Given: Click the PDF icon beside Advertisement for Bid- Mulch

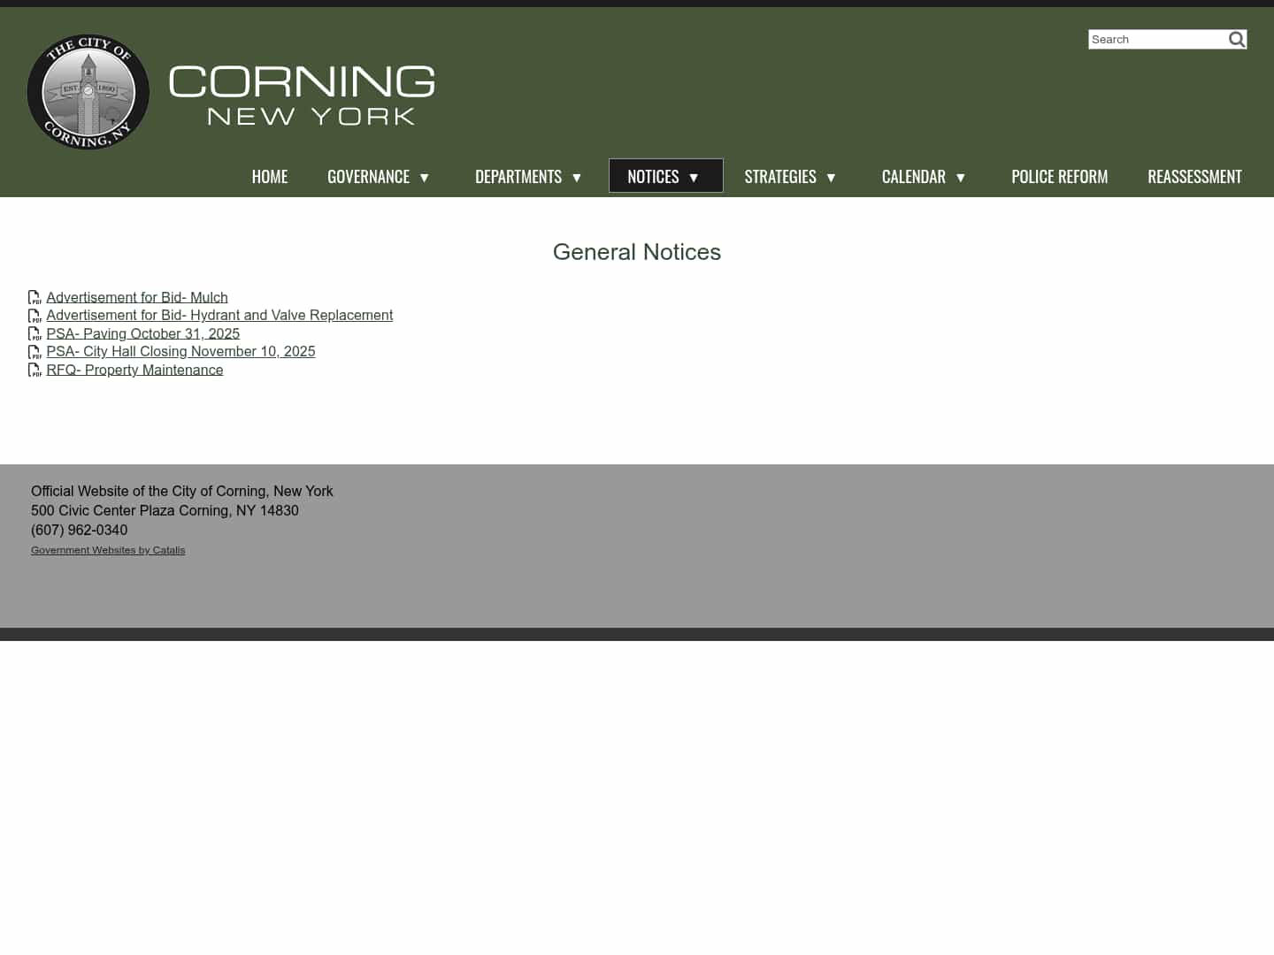Looking at the screenshot, I should click(35, 297).
